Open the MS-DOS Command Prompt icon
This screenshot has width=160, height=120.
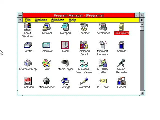(84, 45)
